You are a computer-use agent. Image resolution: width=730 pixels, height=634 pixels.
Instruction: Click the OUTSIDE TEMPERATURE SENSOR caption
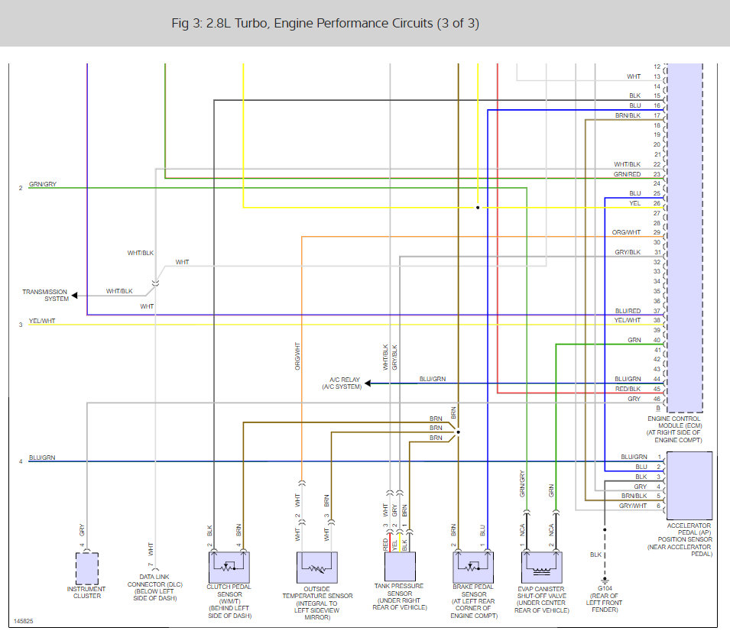(x=317, y=603)
